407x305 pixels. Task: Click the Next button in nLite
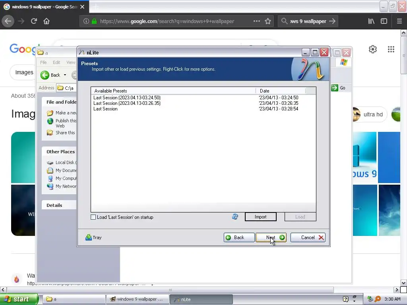271,237
